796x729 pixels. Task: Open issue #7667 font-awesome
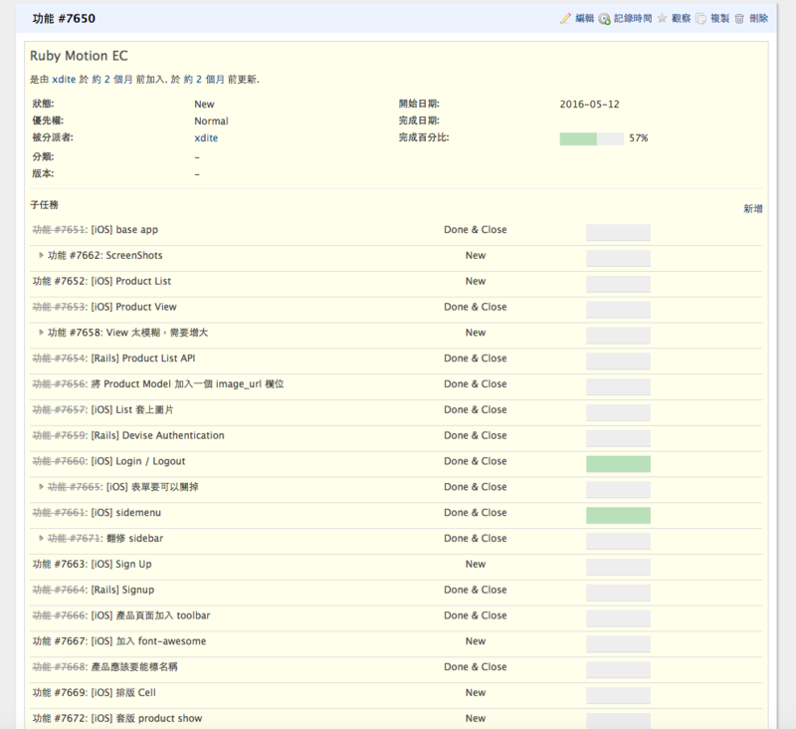coord(60,641)
